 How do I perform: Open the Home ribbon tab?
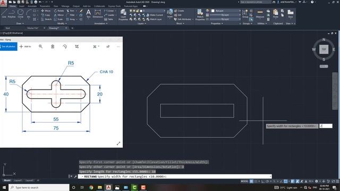pos(13,6)
